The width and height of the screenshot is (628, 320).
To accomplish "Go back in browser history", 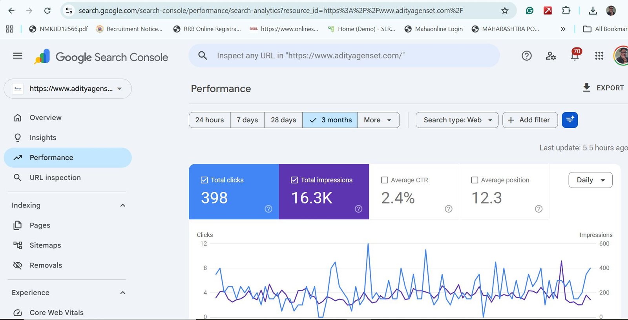I will (11, 11).
